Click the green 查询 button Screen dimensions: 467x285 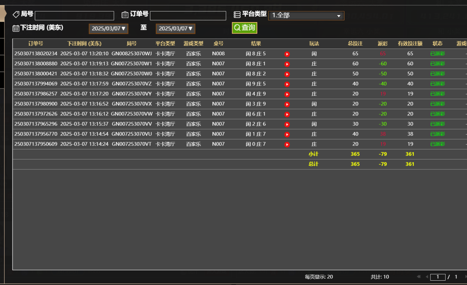pyautogui.click(x=245, y=28)
